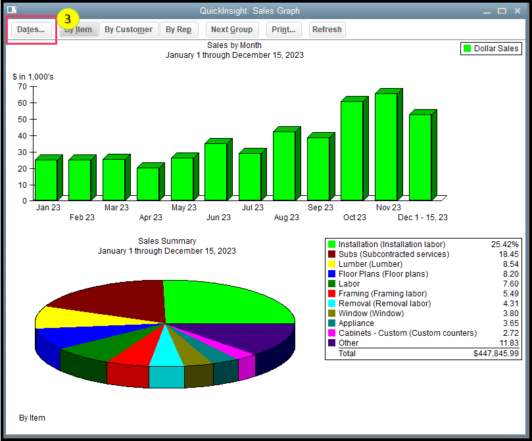Click the By Item label below the pie chart
The height and width of the screenshot is (441, 532).
(32, 417)
